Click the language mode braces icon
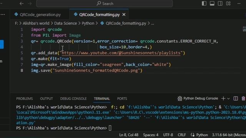 pyautogui.click(x=193, y=135)
